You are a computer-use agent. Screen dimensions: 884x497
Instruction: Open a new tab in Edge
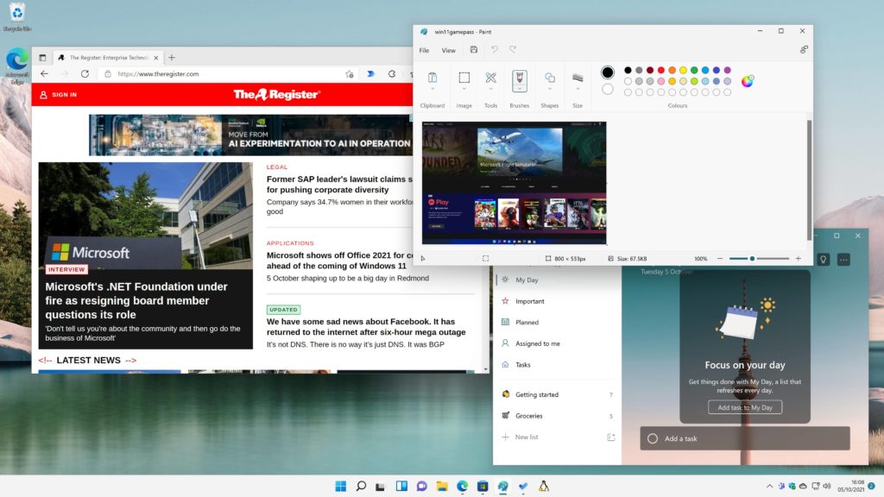click(x=172, y=58)
